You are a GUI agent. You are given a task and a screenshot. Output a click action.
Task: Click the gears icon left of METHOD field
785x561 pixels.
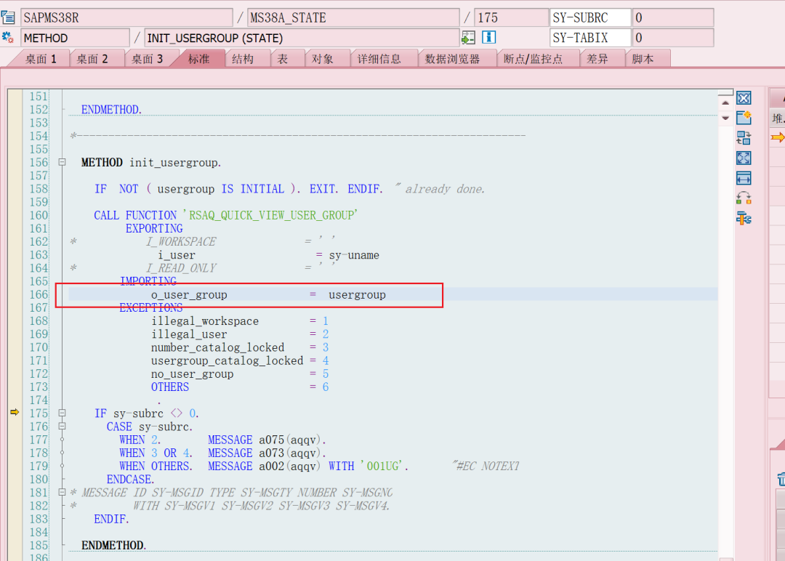8,38
